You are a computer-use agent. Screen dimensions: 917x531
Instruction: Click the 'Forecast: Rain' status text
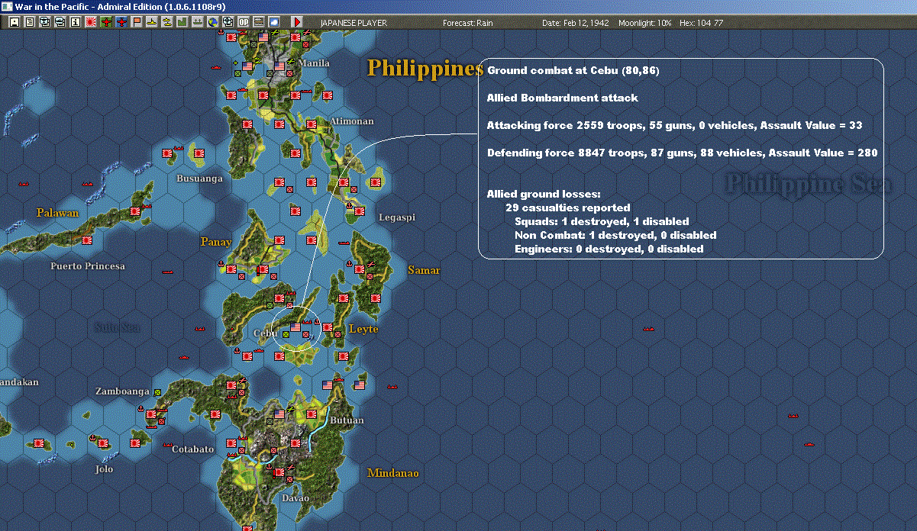[x=468, y=23]
